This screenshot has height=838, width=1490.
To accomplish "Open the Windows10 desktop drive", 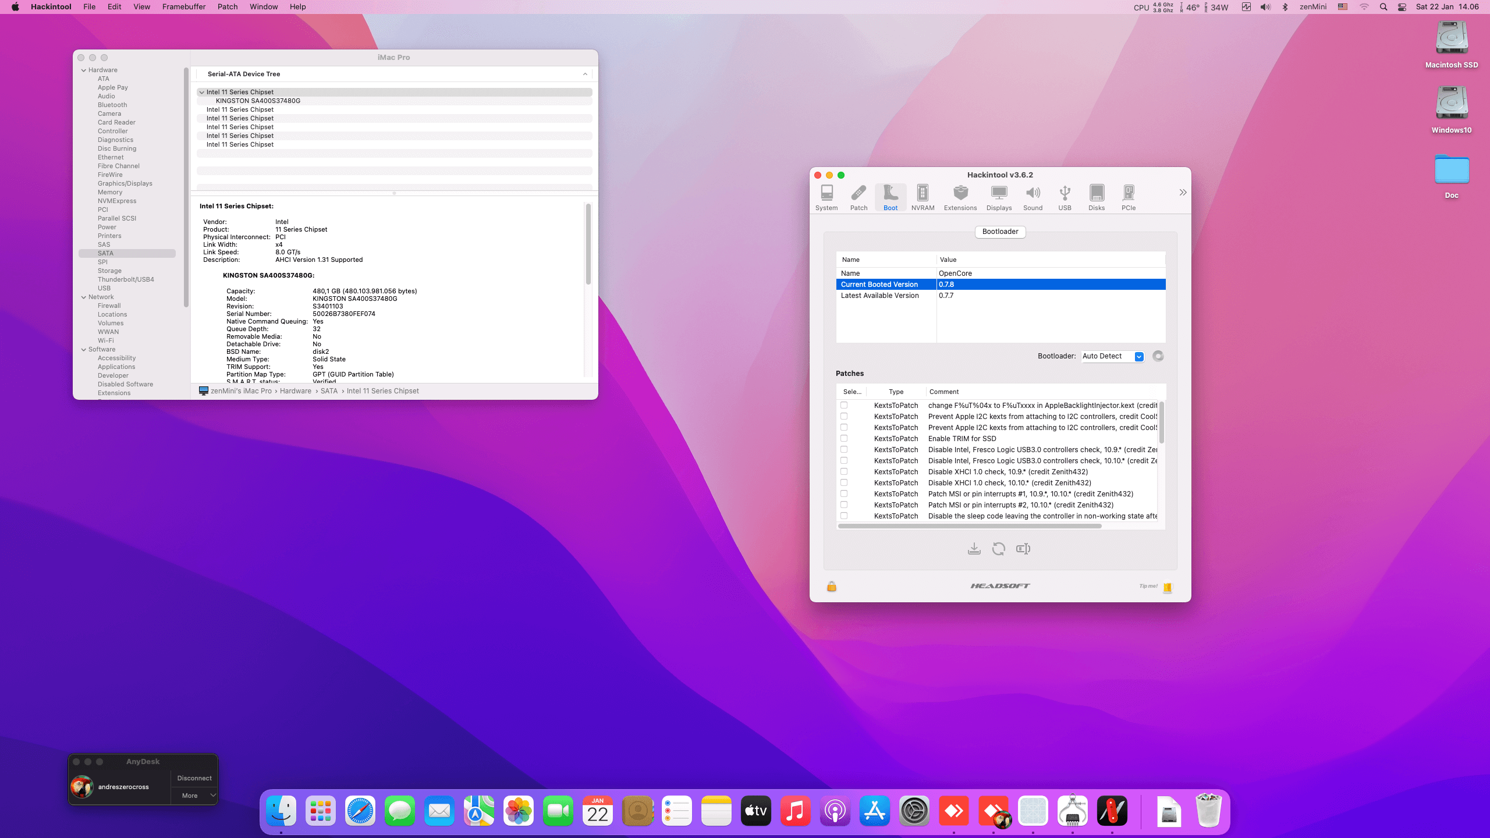I will point(1452,111).
